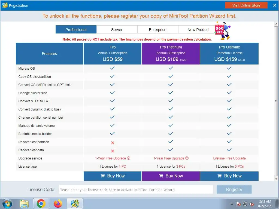This screenshot has height=209, width=279.
Task: Click Pro checkmark for Change partition serial number
Action: [112, 117]
